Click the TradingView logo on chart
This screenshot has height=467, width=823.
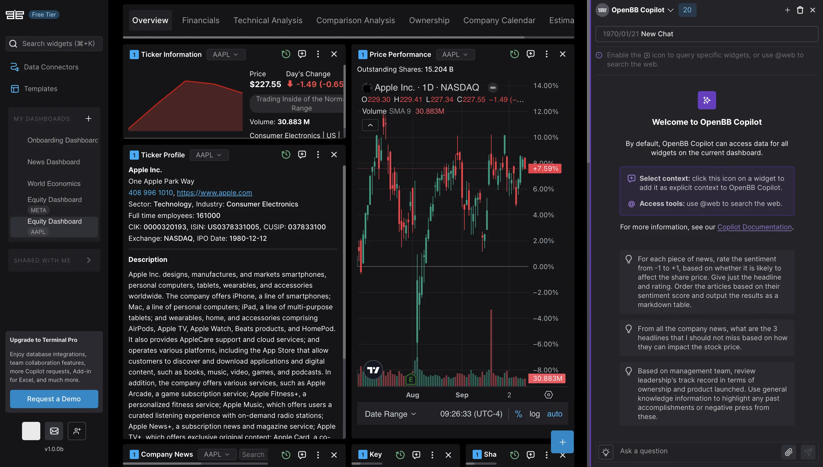coord(373,370)
